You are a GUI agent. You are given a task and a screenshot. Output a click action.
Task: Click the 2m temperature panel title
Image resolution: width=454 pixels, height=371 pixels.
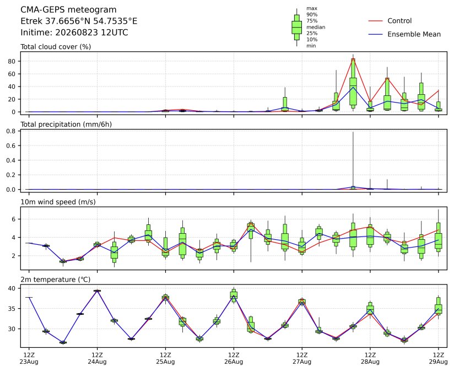[55, 279]
